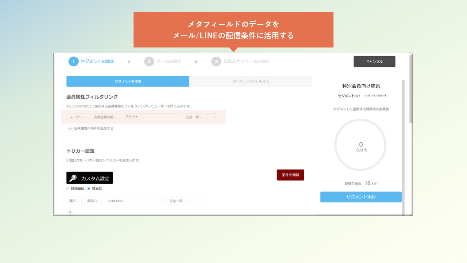Click the 配信可能数 18人中 text
Viewport: 467px width, 263px height.
[361, 183]
